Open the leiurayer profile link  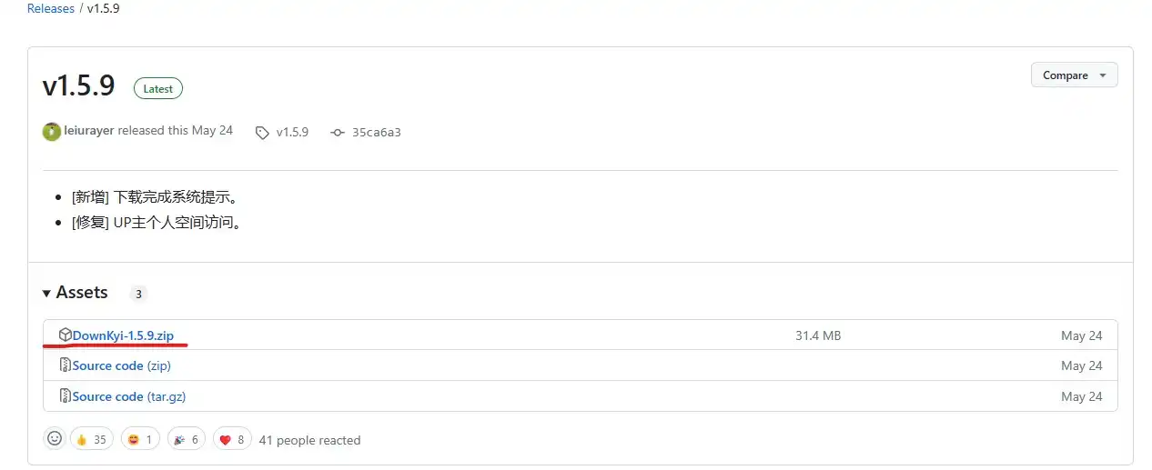pos(89,131)
